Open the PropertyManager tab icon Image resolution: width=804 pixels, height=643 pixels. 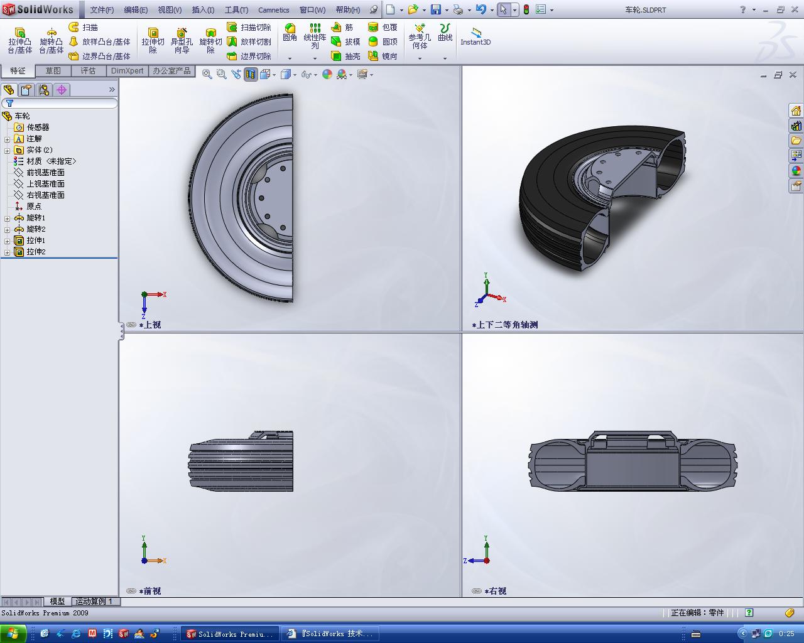26,90
